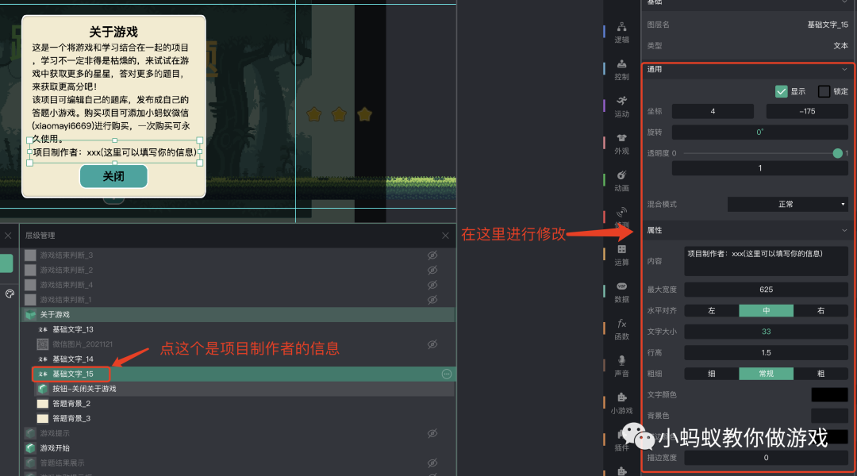The image size is (857, 476).
Task: Click the 行高 field showing 1.5
Action: pos(767,352)
